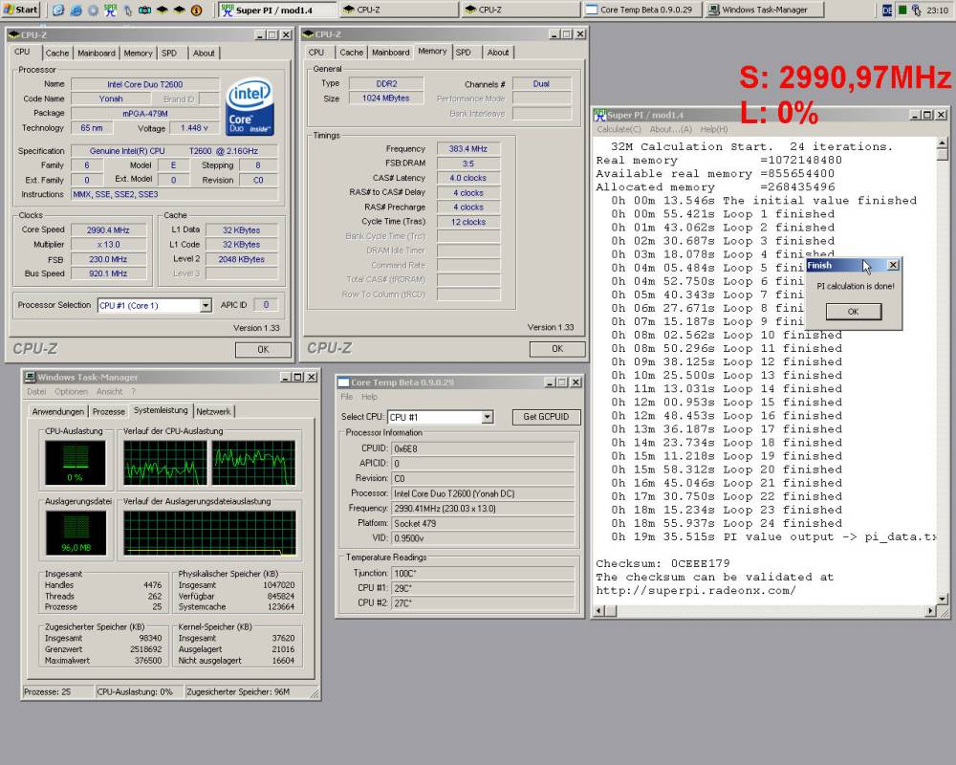The image size is (956, 765).
Task: Switch to the Netzwerk tab
Action: click(x=213, y=412)
